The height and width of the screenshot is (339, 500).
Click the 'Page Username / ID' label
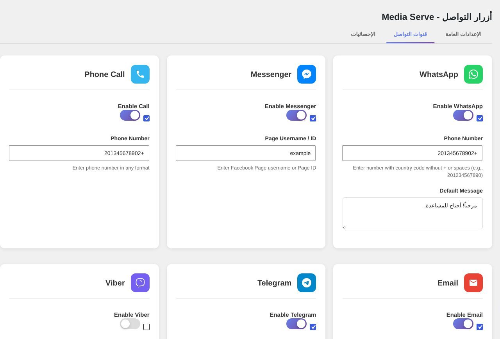click(291, 139)
